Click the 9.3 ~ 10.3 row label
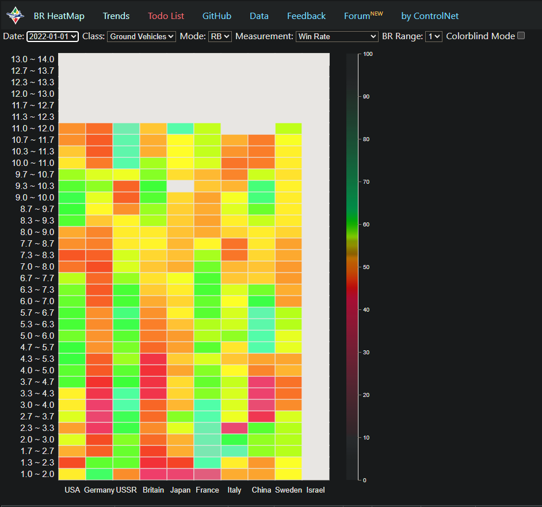This screenshot has height=507, width=542. [x=35, y=186]
